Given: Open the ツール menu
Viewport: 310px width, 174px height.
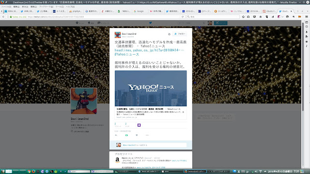Looking at the screenshot, I should [x=60, y=7].
